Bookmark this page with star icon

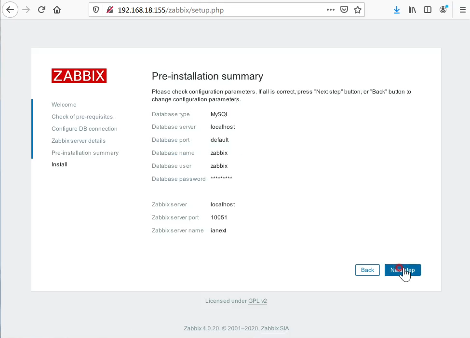click(358, 10)
